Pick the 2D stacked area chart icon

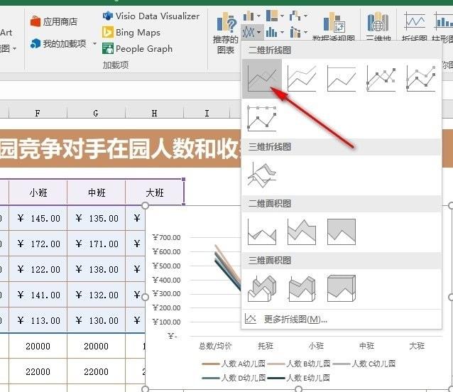(302, 232)
